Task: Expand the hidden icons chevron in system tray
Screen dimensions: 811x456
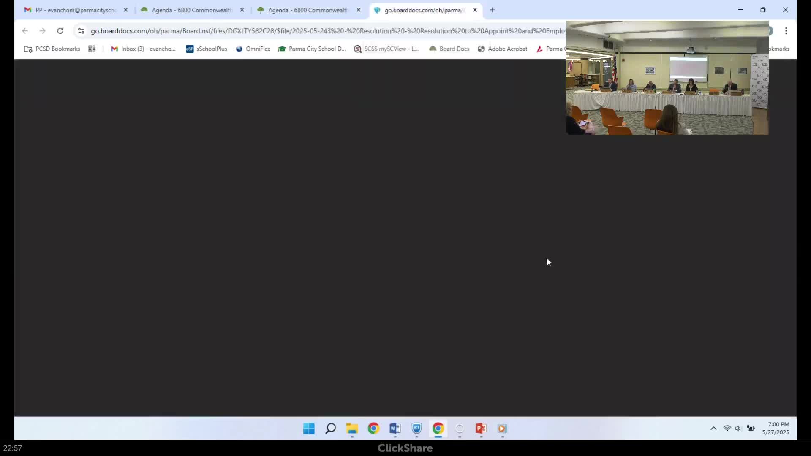Action: click(x=713, y=428)
